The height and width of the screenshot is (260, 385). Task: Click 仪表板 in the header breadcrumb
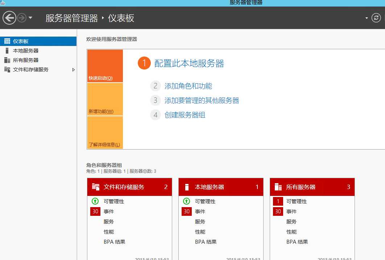(121, 18)
